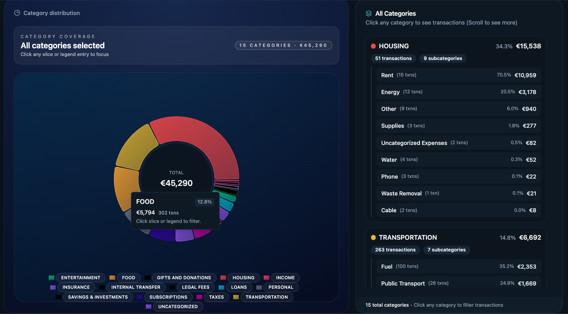Click the "51 transactions" badge under HOUSING
Viewport: 568px width, 314px height.
tap(393, 58)
